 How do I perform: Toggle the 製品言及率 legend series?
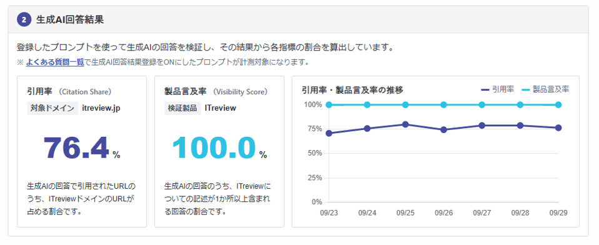coord(545,89)
